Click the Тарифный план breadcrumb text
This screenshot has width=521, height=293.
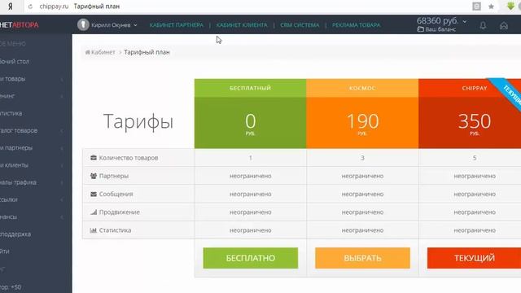147,52
